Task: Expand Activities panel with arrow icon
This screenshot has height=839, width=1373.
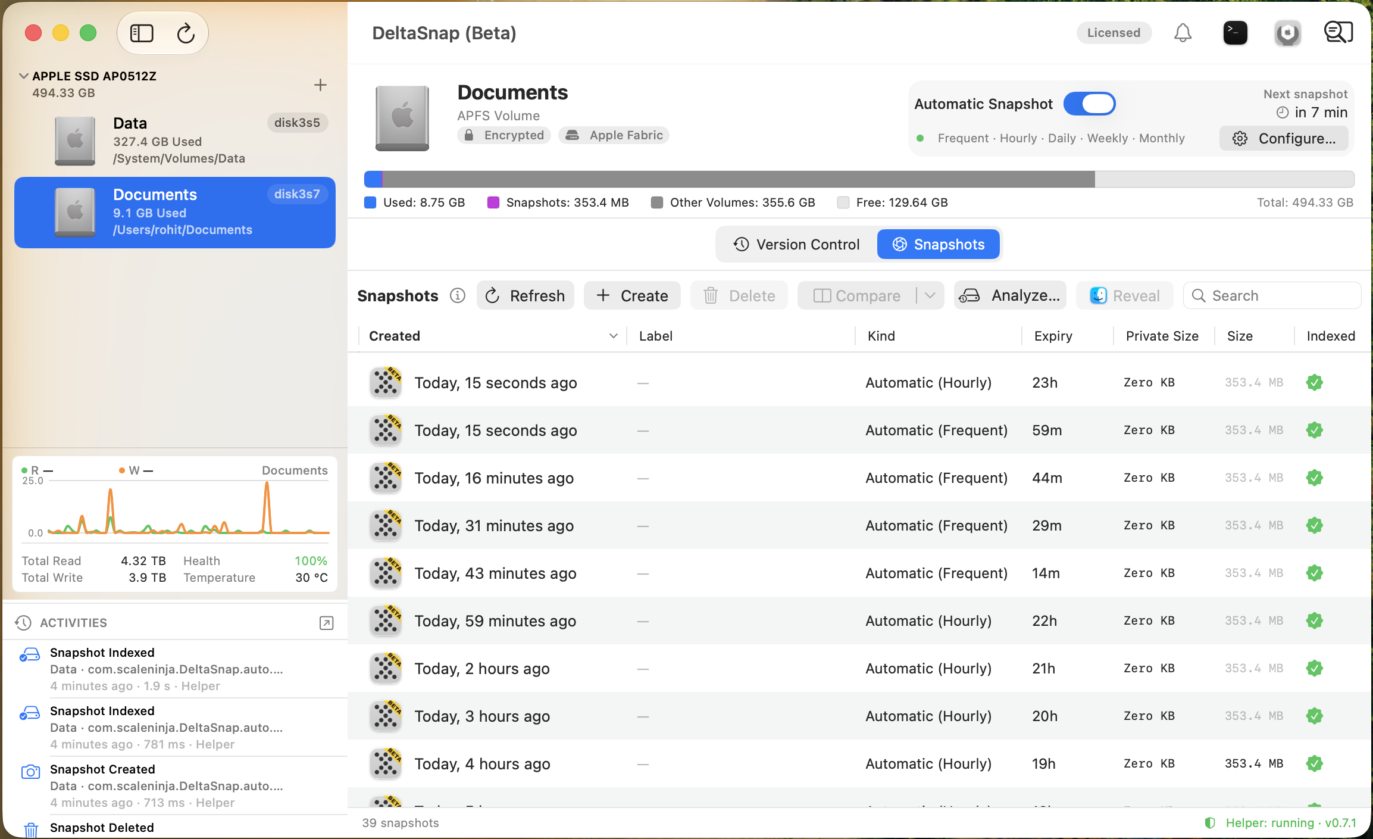Action: coord(326,623)
